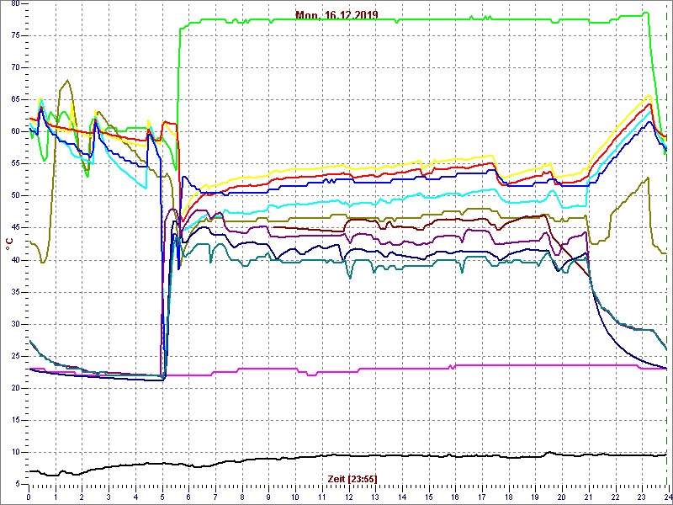Click hour 24 on the time axis
673x505 pixels.
[667, 497]
